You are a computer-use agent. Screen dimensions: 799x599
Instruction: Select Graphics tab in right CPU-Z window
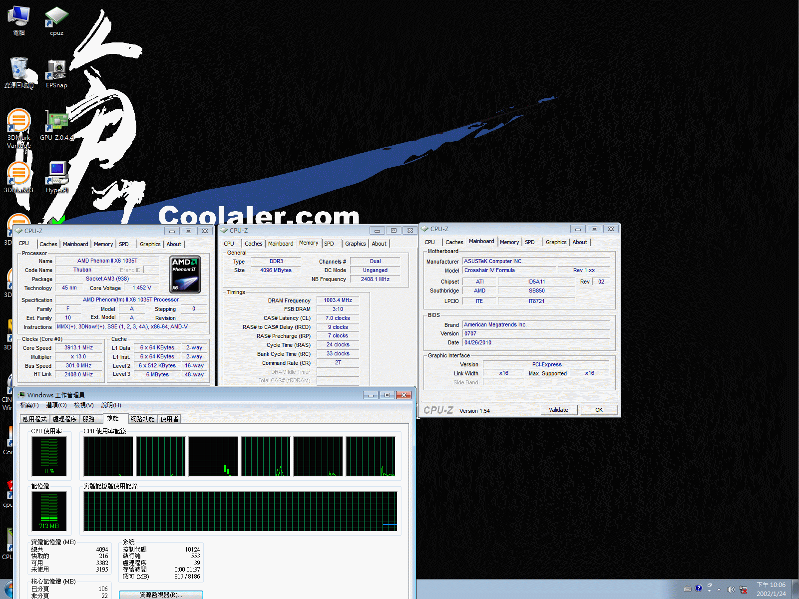pyautogui.click(x=556, y=242)
